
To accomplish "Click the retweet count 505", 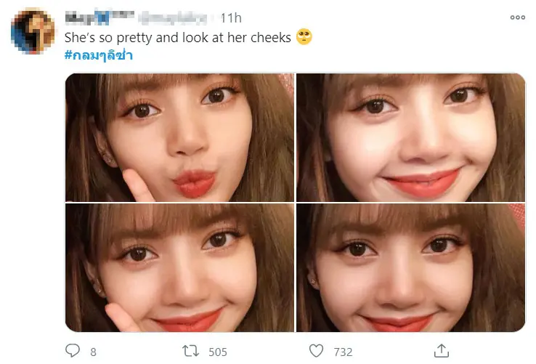I will 218,352.
